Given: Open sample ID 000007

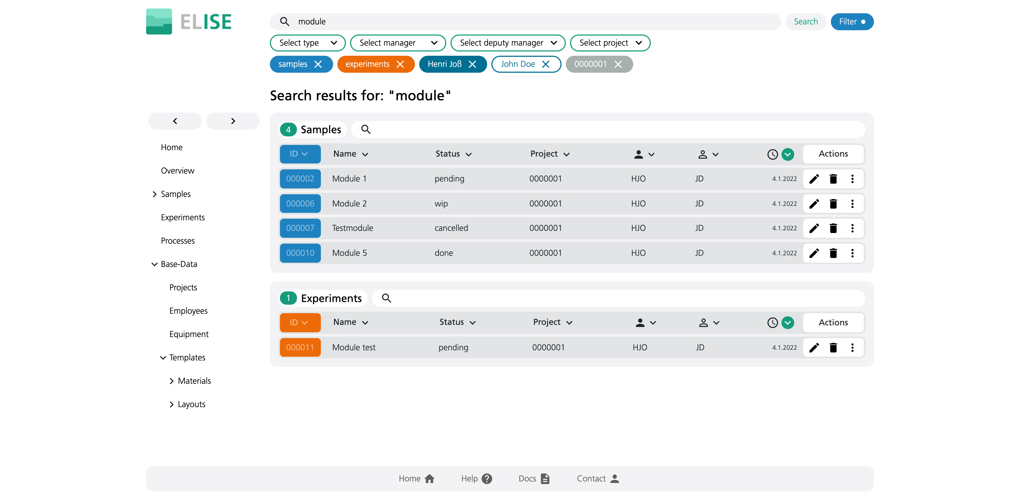Looking at the screenshot, I should click(300, 228).
